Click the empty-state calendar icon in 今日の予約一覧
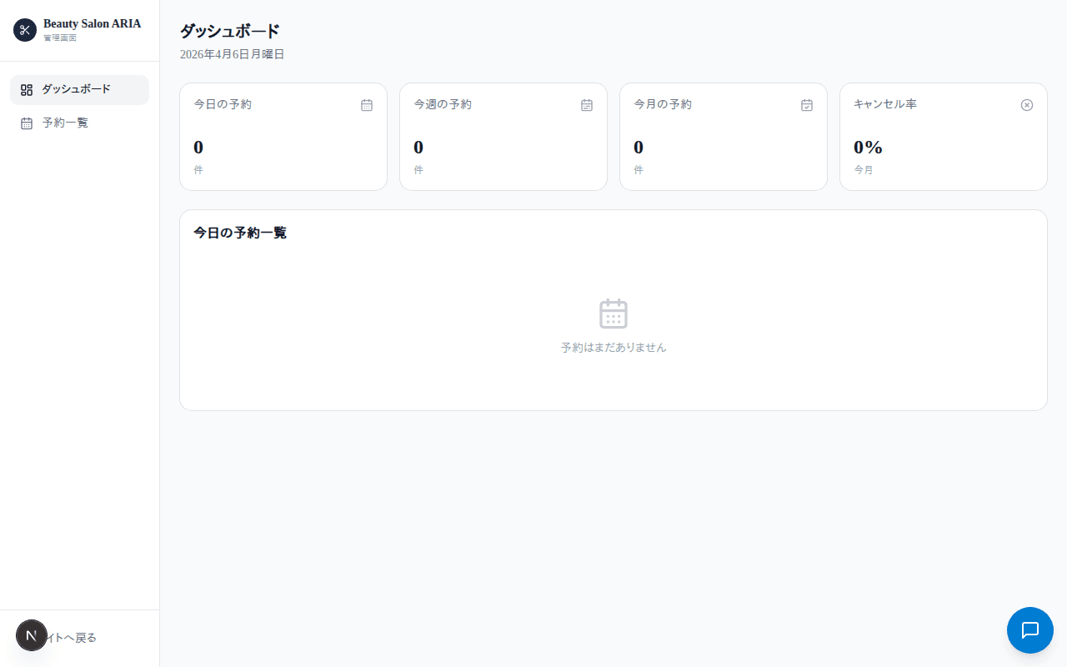 [613, 313]
